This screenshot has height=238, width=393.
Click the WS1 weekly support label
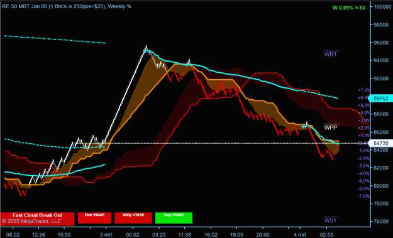coord(330,220)
